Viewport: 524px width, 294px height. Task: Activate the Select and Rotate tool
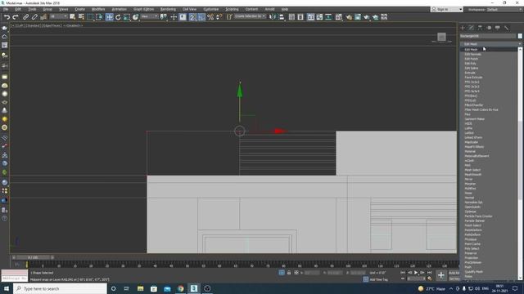pyautogui.click(x=118, y=17)
